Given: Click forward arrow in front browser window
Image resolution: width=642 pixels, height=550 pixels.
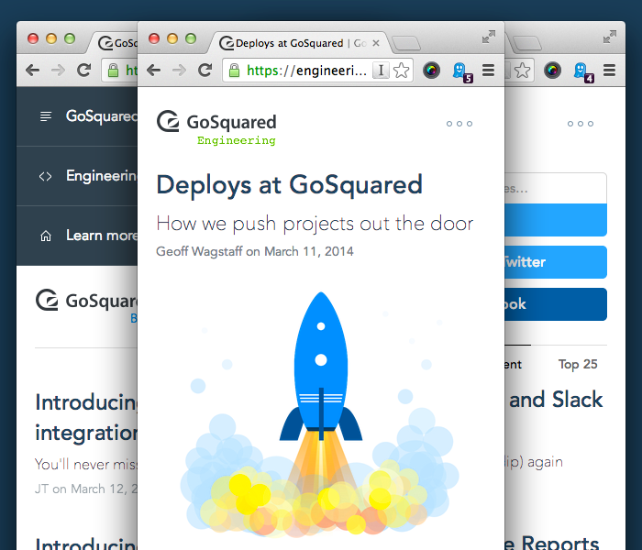Looking at the screenshot, I should click(180, 71).
